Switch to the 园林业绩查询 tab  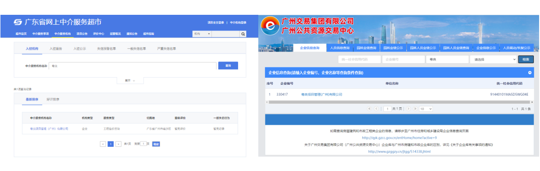tap(366, 48)
